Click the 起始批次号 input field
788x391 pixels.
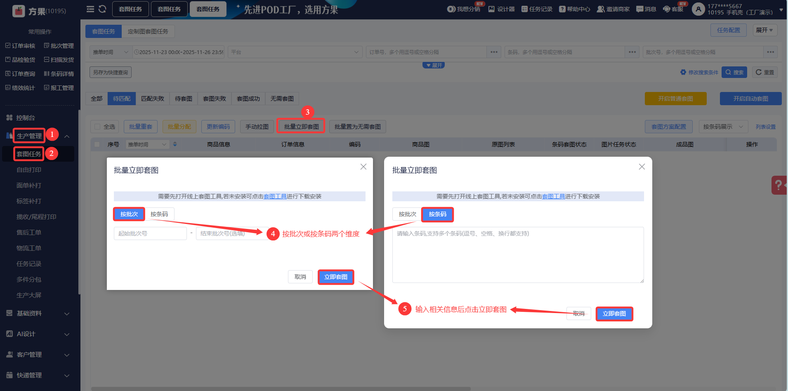coord(150,233)
